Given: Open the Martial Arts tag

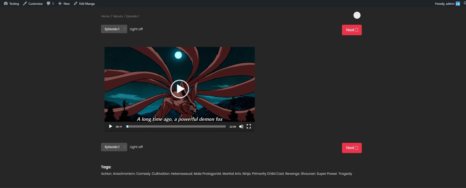Looking at the screenshot, I should [232, 174].
